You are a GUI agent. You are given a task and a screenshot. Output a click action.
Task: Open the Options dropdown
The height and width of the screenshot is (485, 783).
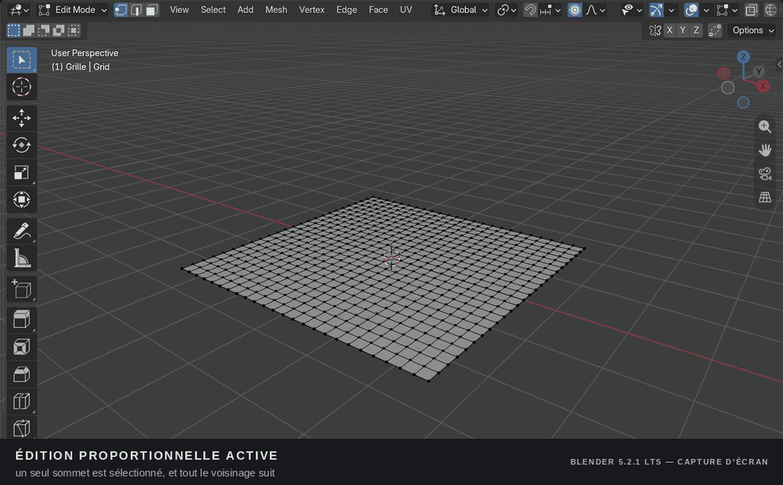click(752, 31)
